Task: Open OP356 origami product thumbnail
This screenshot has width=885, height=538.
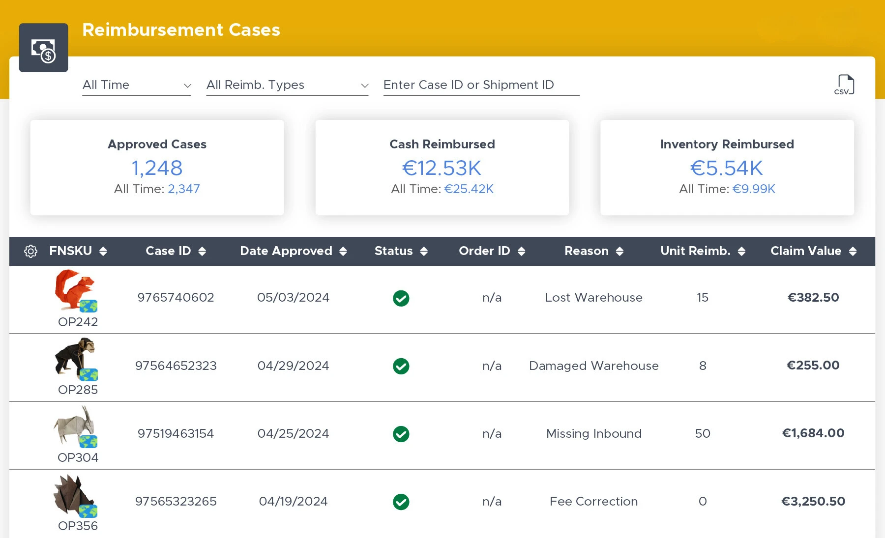Action: tap(75, 495)
